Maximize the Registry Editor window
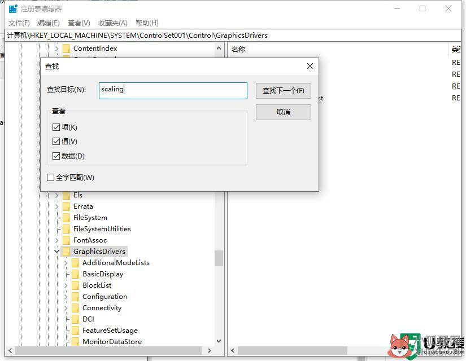466x361 pixels. (423, 8)
